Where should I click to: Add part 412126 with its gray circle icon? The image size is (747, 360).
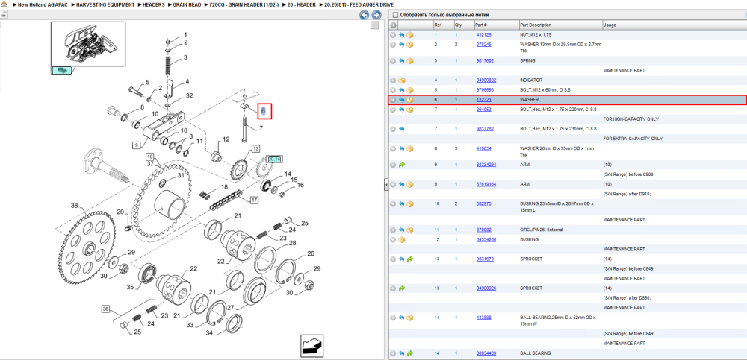(x=393, y=35)
